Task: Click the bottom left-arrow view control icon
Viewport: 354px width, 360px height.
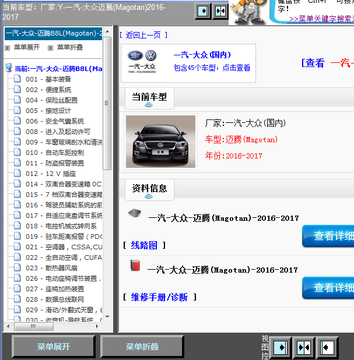Action: point(327,347)
